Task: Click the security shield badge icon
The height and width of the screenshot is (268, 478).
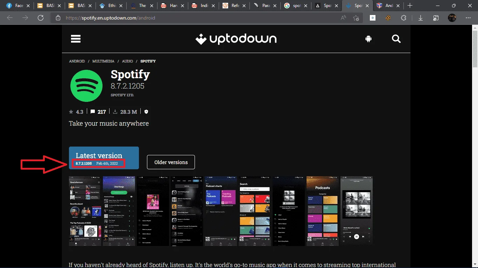Action: pos(146,112)
